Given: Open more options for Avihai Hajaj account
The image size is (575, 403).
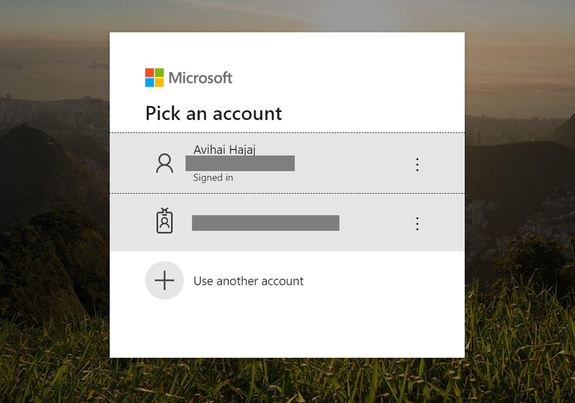Looking at the screenshot, I should pos(417,165).
